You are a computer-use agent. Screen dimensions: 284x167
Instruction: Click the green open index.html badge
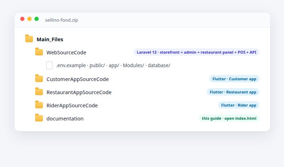(x=229, y=118)
